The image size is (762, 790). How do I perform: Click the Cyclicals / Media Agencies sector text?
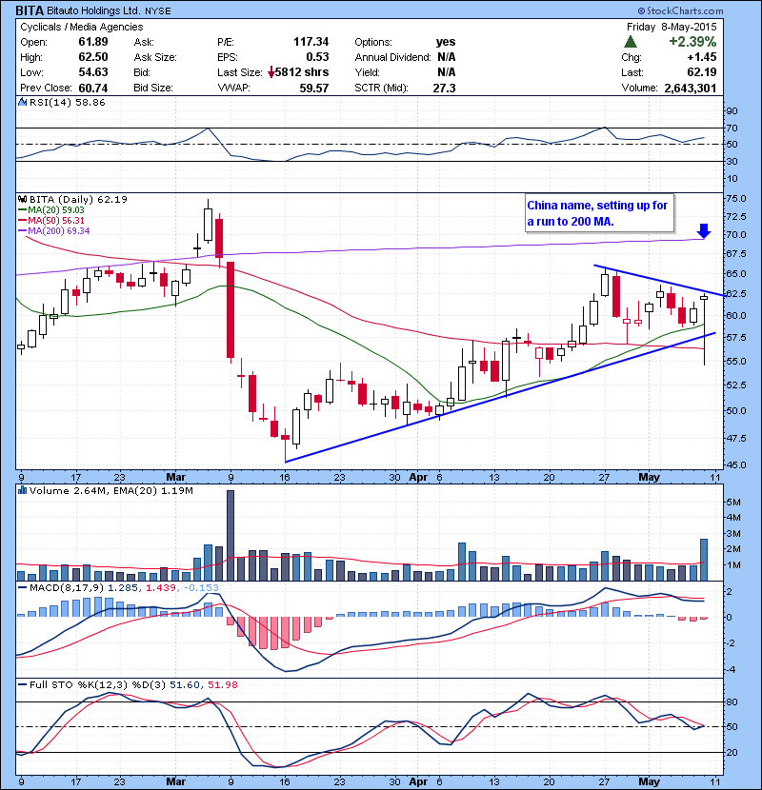[82, 27]
